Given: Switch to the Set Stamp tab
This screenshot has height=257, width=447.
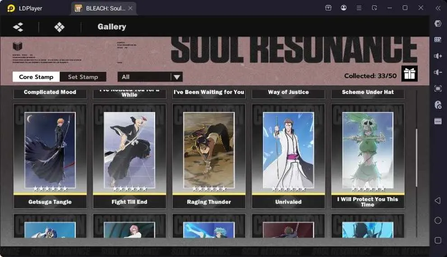Looking at the screenshot, I should point(83,77).
